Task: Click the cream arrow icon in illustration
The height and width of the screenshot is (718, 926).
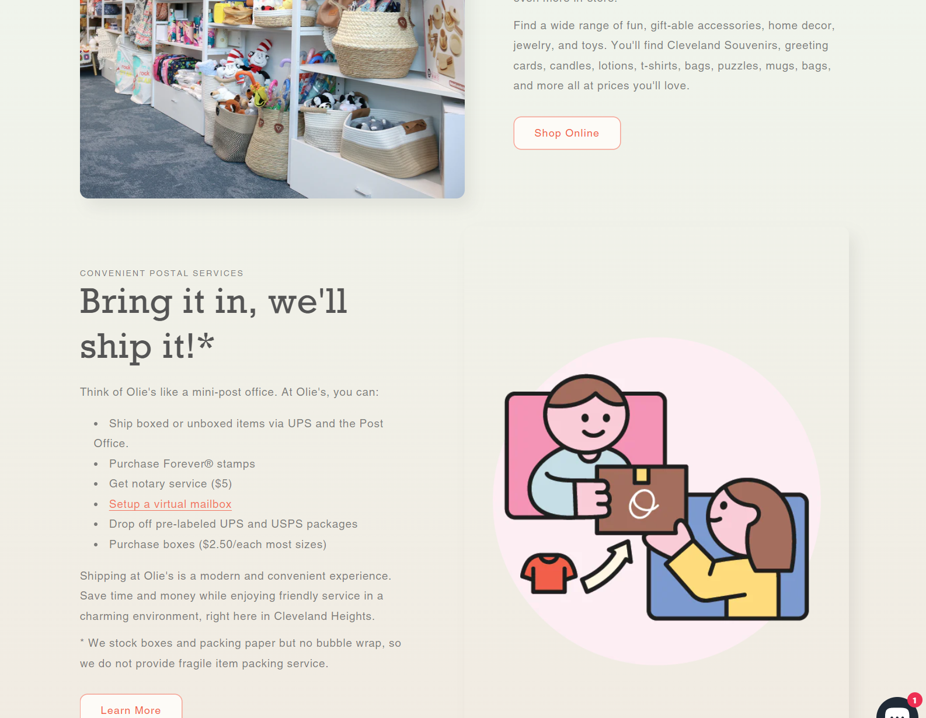Action: [607, 566]
